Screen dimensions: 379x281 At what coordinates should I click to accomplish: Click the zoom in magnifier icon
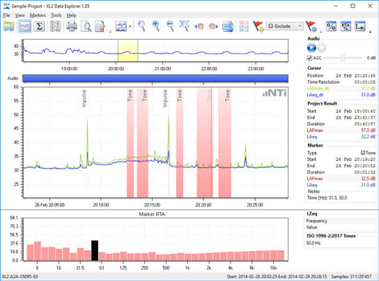pos(156,26)
